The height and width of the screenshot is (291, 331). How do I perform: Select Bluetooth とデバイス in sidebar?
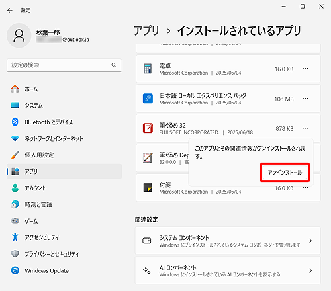(x=64, y=122)
